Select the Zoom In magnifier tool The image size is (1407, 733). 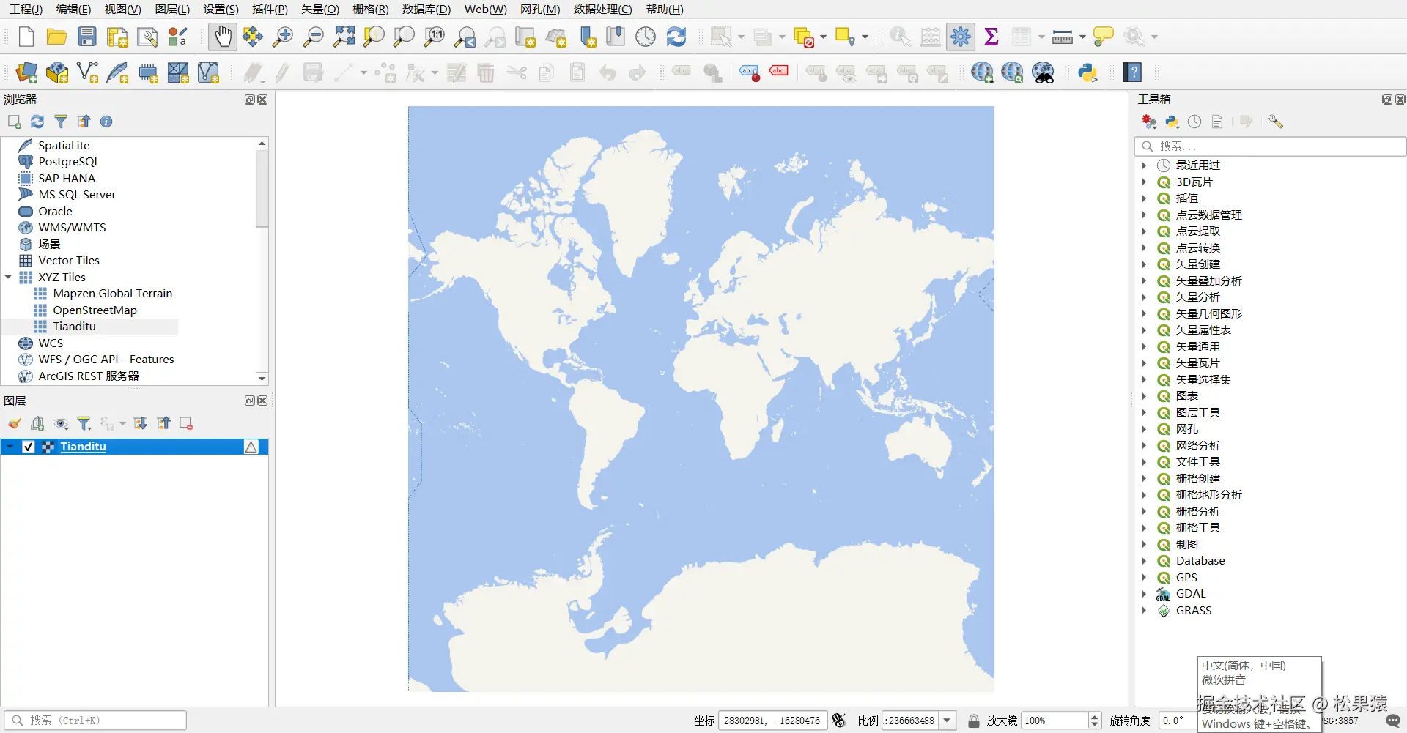pyautogui.click(x=283, y=37)
